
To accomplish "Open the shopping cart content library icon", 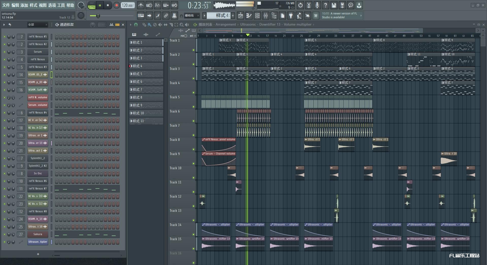I will pos(316,16).
